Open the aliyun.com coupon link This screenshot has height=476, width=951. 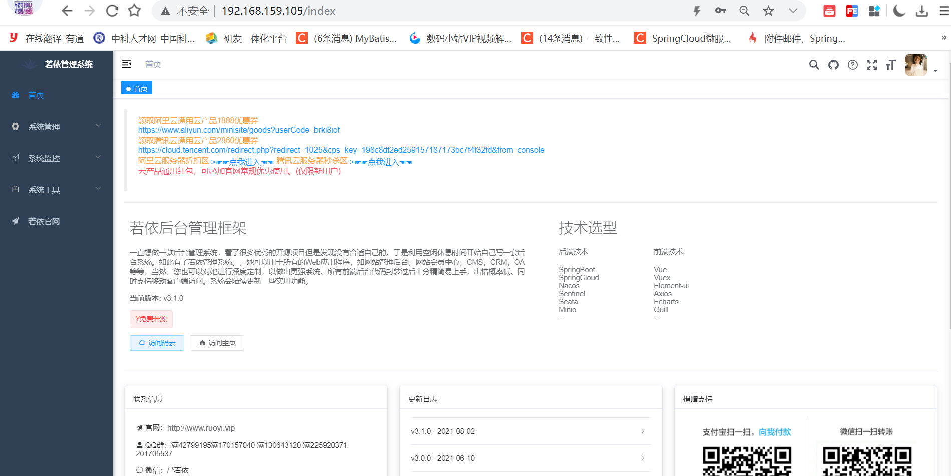pyautogui.click(x=238, y=130)
